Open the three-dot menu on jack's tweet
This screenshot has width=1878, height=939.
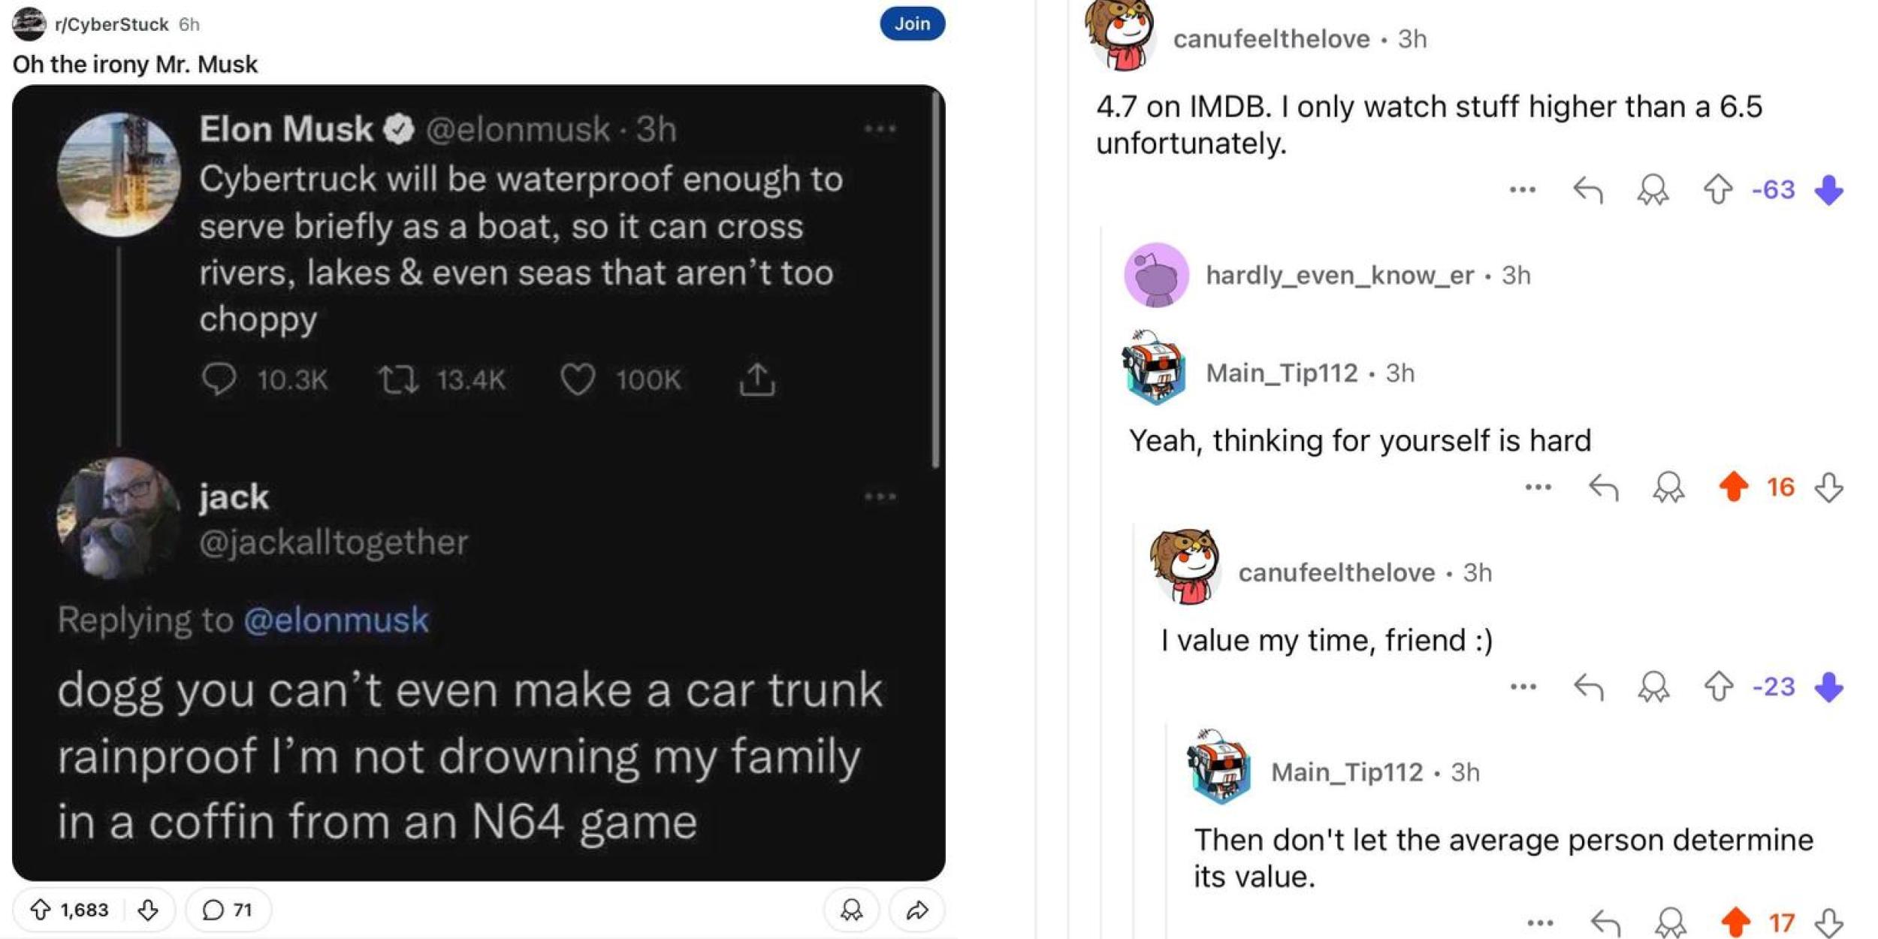tap(880, 497)
